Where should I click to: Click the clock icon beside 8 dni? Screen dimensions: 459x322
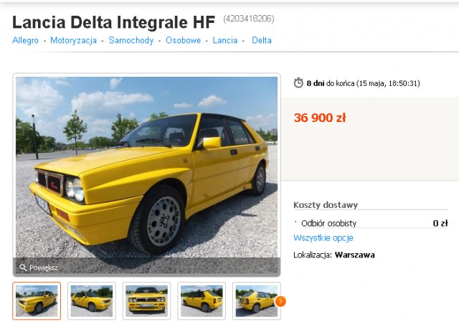[298, 83]
